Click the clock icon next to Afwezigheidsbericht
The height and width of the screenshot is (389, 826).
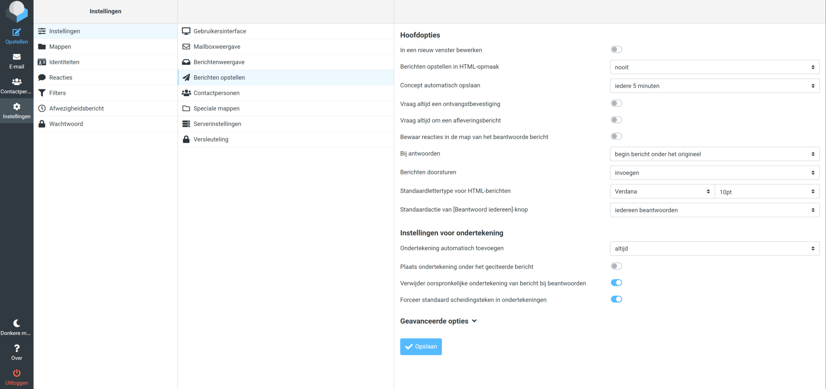click(x=42, y=108)
